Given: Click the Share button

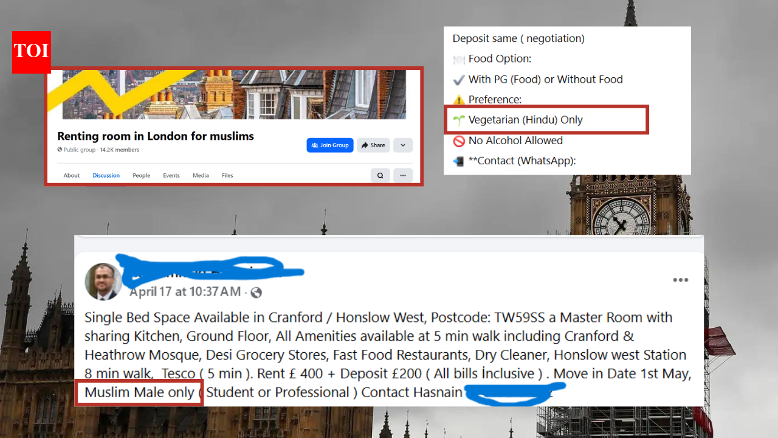Looking at the screenshot, I should 373,145.
